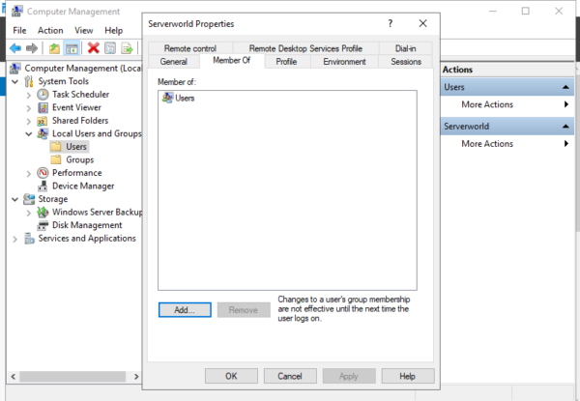Click the System Tools wrench icon
Screen dimensions: 580x401
coord(28,81)
